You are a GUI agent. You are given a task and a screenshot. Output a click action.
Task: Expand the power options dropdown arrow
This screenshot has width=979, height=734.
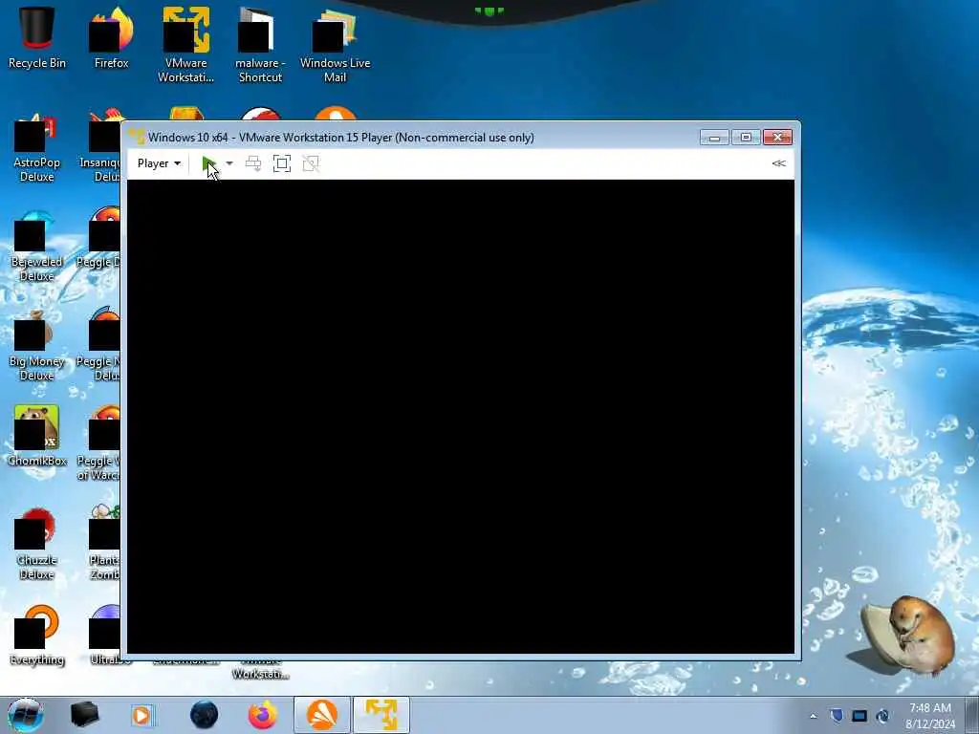(x=229, y=163)
